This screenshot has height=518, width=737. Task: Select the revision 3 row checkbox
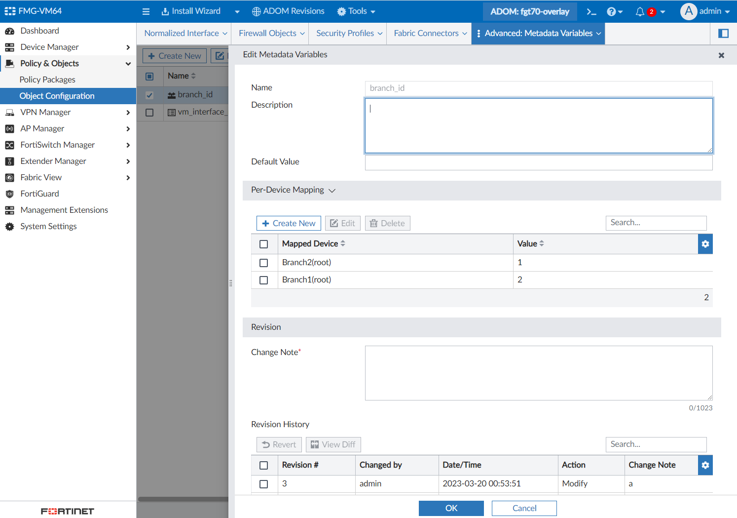[264, 484]
